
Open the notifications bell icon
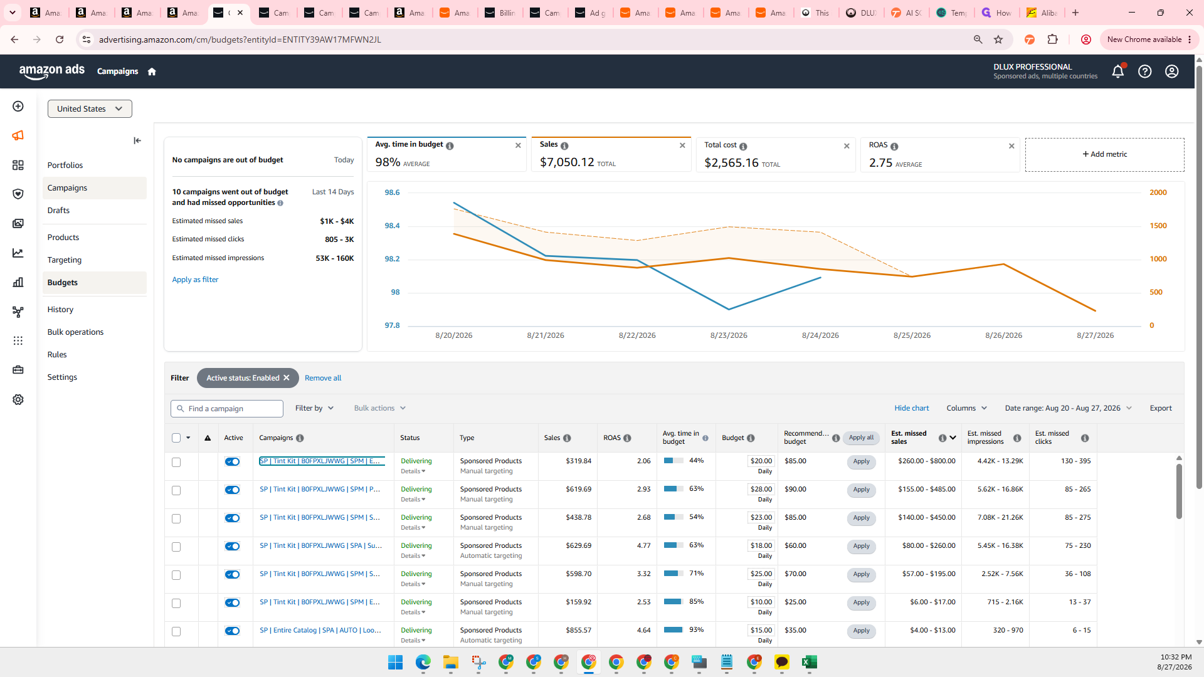[1117, 71]
